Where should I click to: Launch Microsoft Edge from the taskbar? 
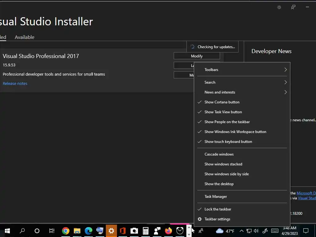(x=89, y=231)
